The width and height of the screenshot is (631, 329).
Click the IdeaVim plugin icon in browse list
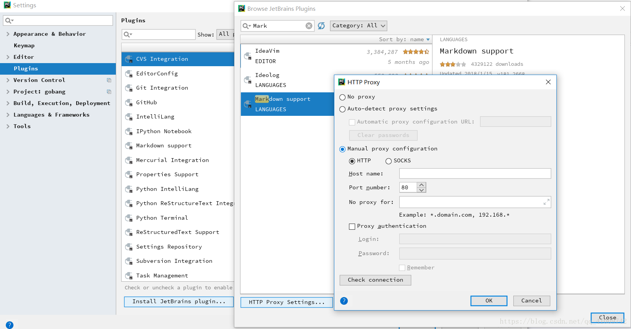248,56
